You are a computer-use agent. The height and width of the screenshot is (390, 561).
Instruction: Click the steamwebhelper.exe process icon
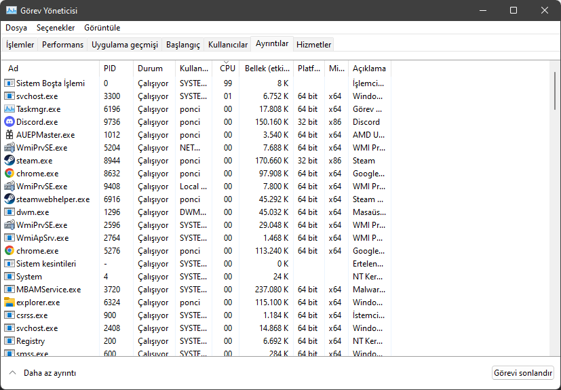[9, 199]
